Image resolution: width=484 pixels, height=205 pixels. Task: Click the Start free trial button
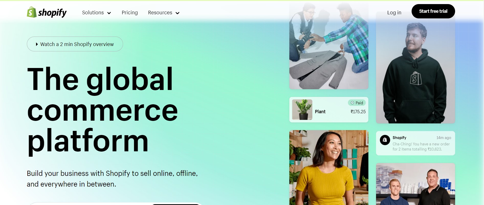coord(433,11)
